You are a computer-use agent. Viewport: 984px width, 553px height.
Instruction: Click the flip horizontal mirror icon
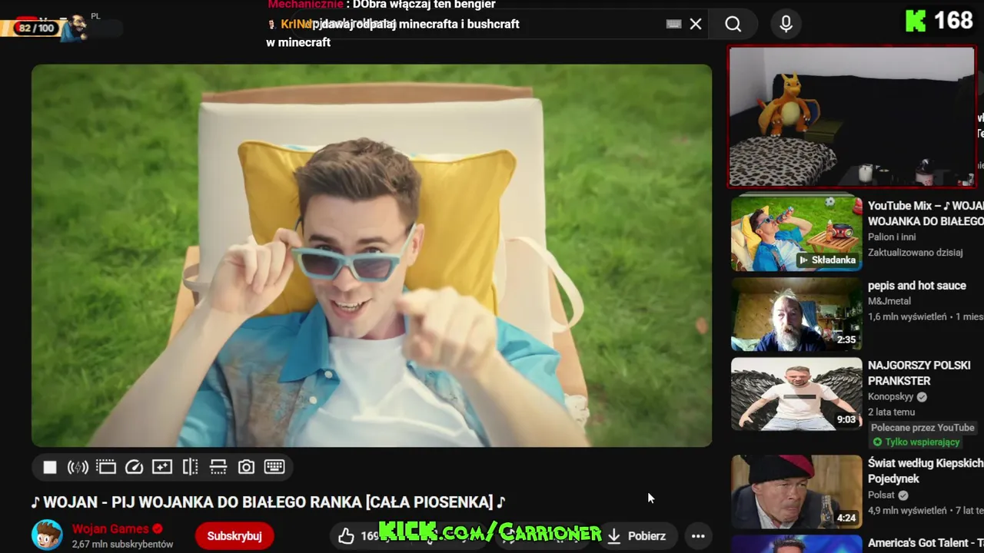190,467
